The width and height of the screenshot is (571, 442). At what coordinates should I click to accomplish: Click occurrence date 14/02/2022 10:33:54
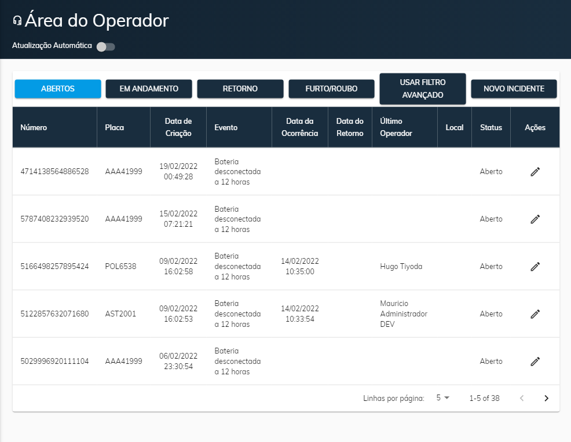pos(300,314)
